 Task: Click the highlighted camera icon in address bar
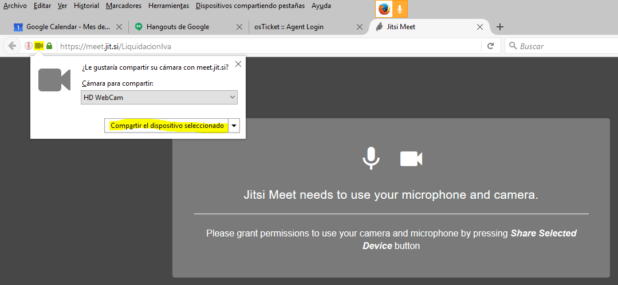coord(38,46)
